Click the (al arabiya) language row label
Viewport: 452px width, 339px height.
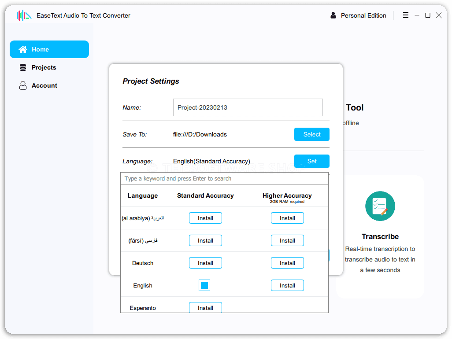click(143, 218)
